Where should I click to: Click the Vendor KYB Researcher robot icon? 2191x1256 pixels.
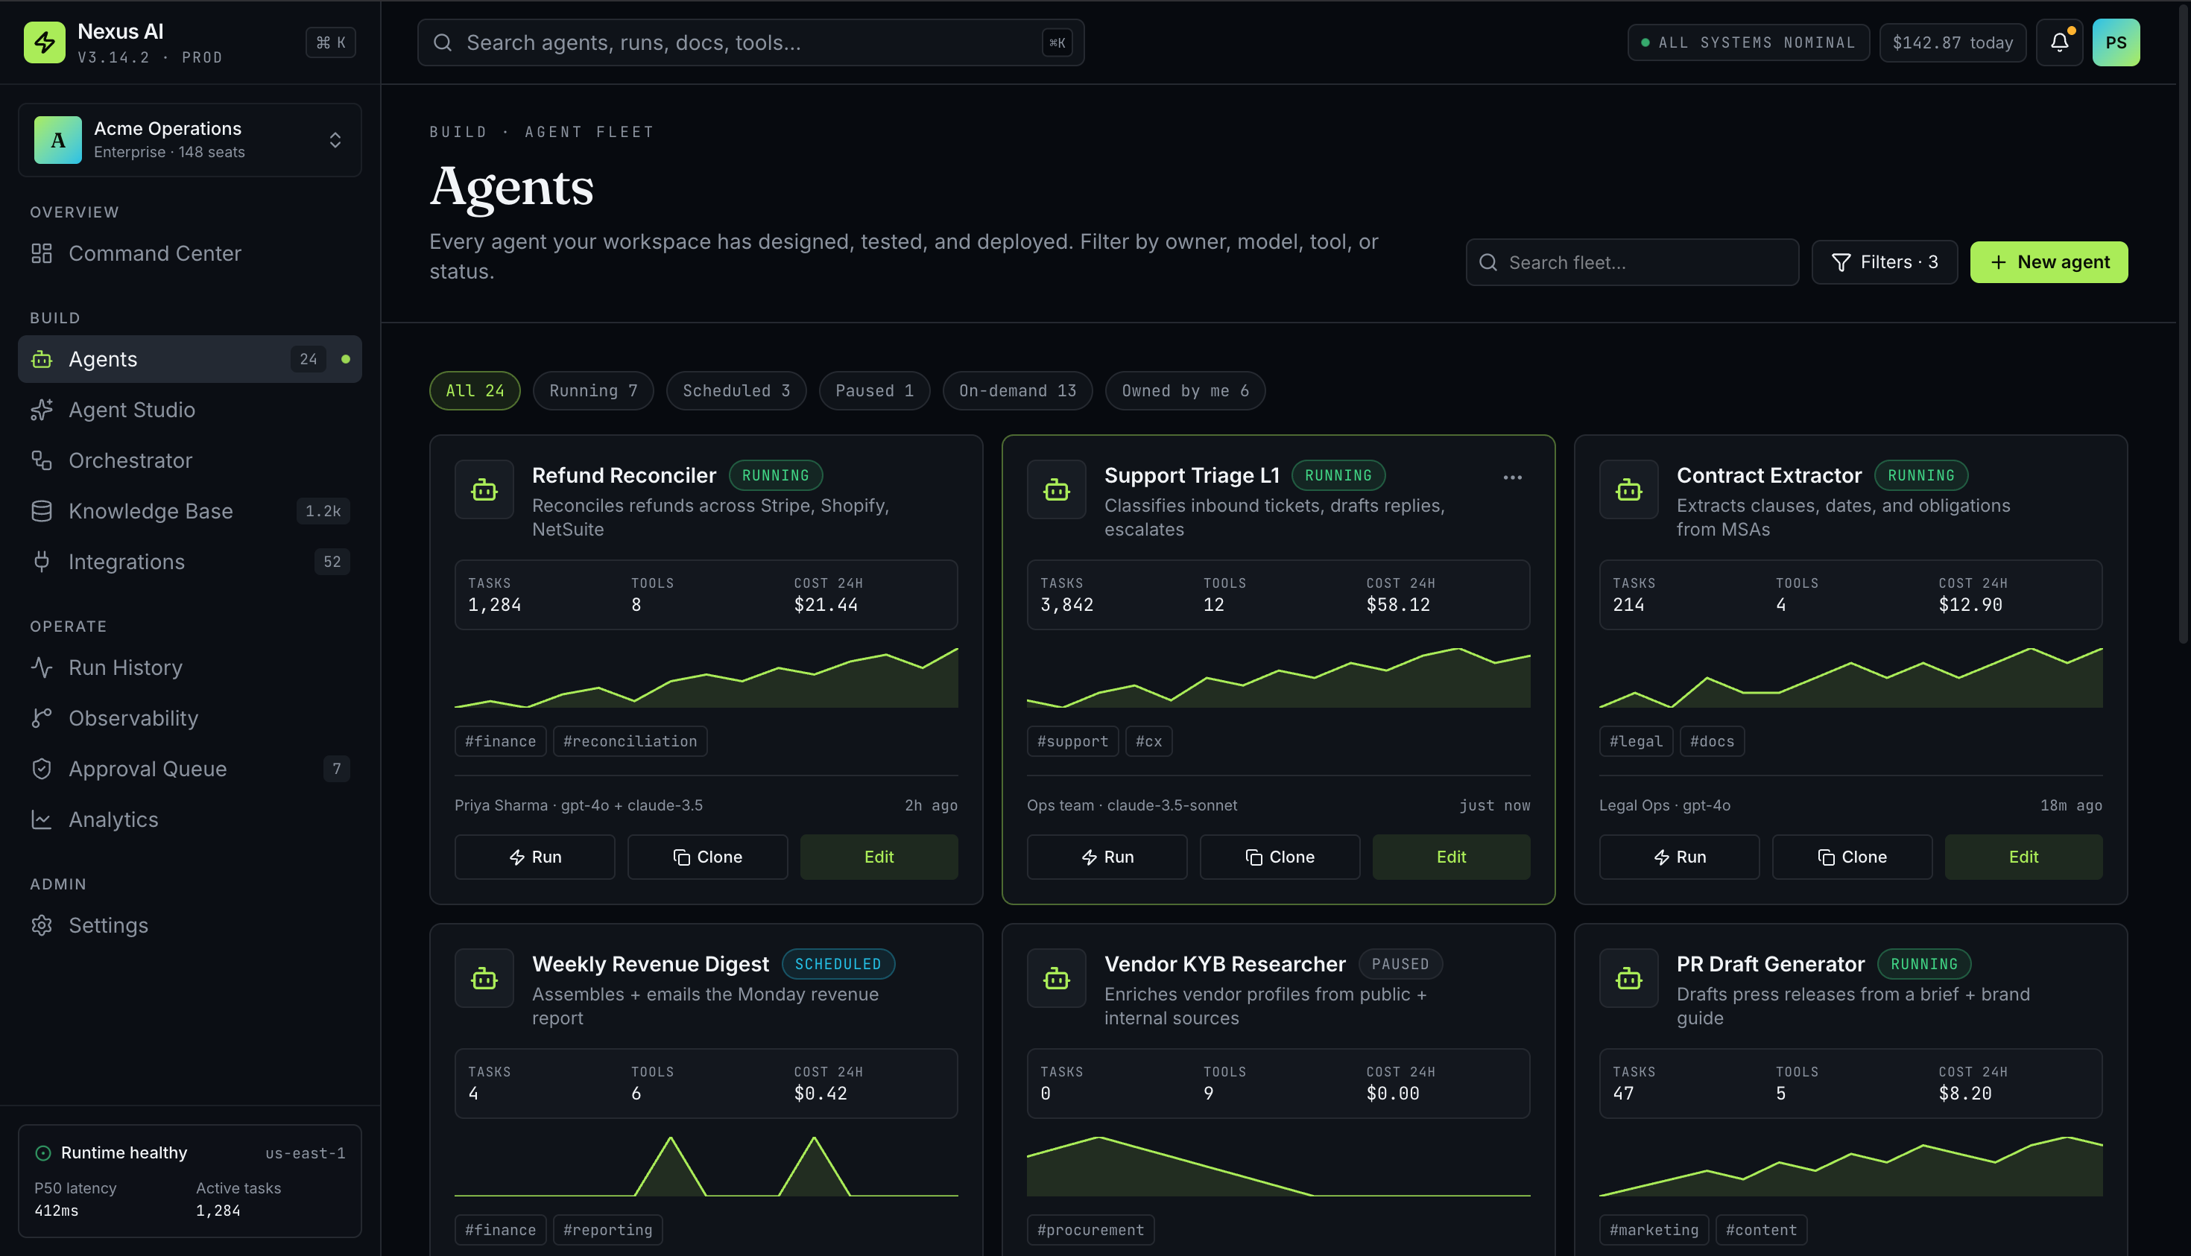click(x=1056, y=978)
